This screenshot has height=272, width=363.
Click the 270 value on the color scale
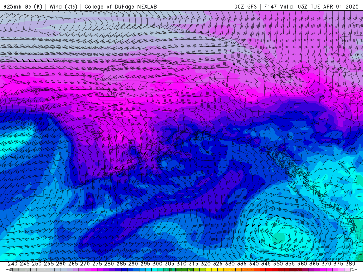point(85,264)
